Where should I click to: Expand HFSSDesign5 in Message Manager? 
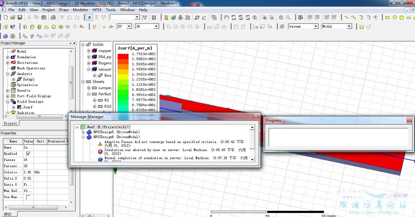pos(83,132)
